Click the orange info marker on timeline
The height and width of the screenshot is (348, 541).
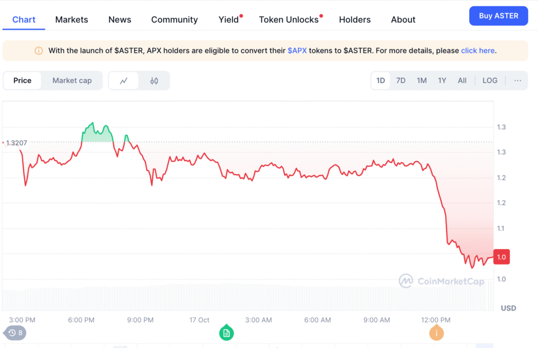point(436,333)
